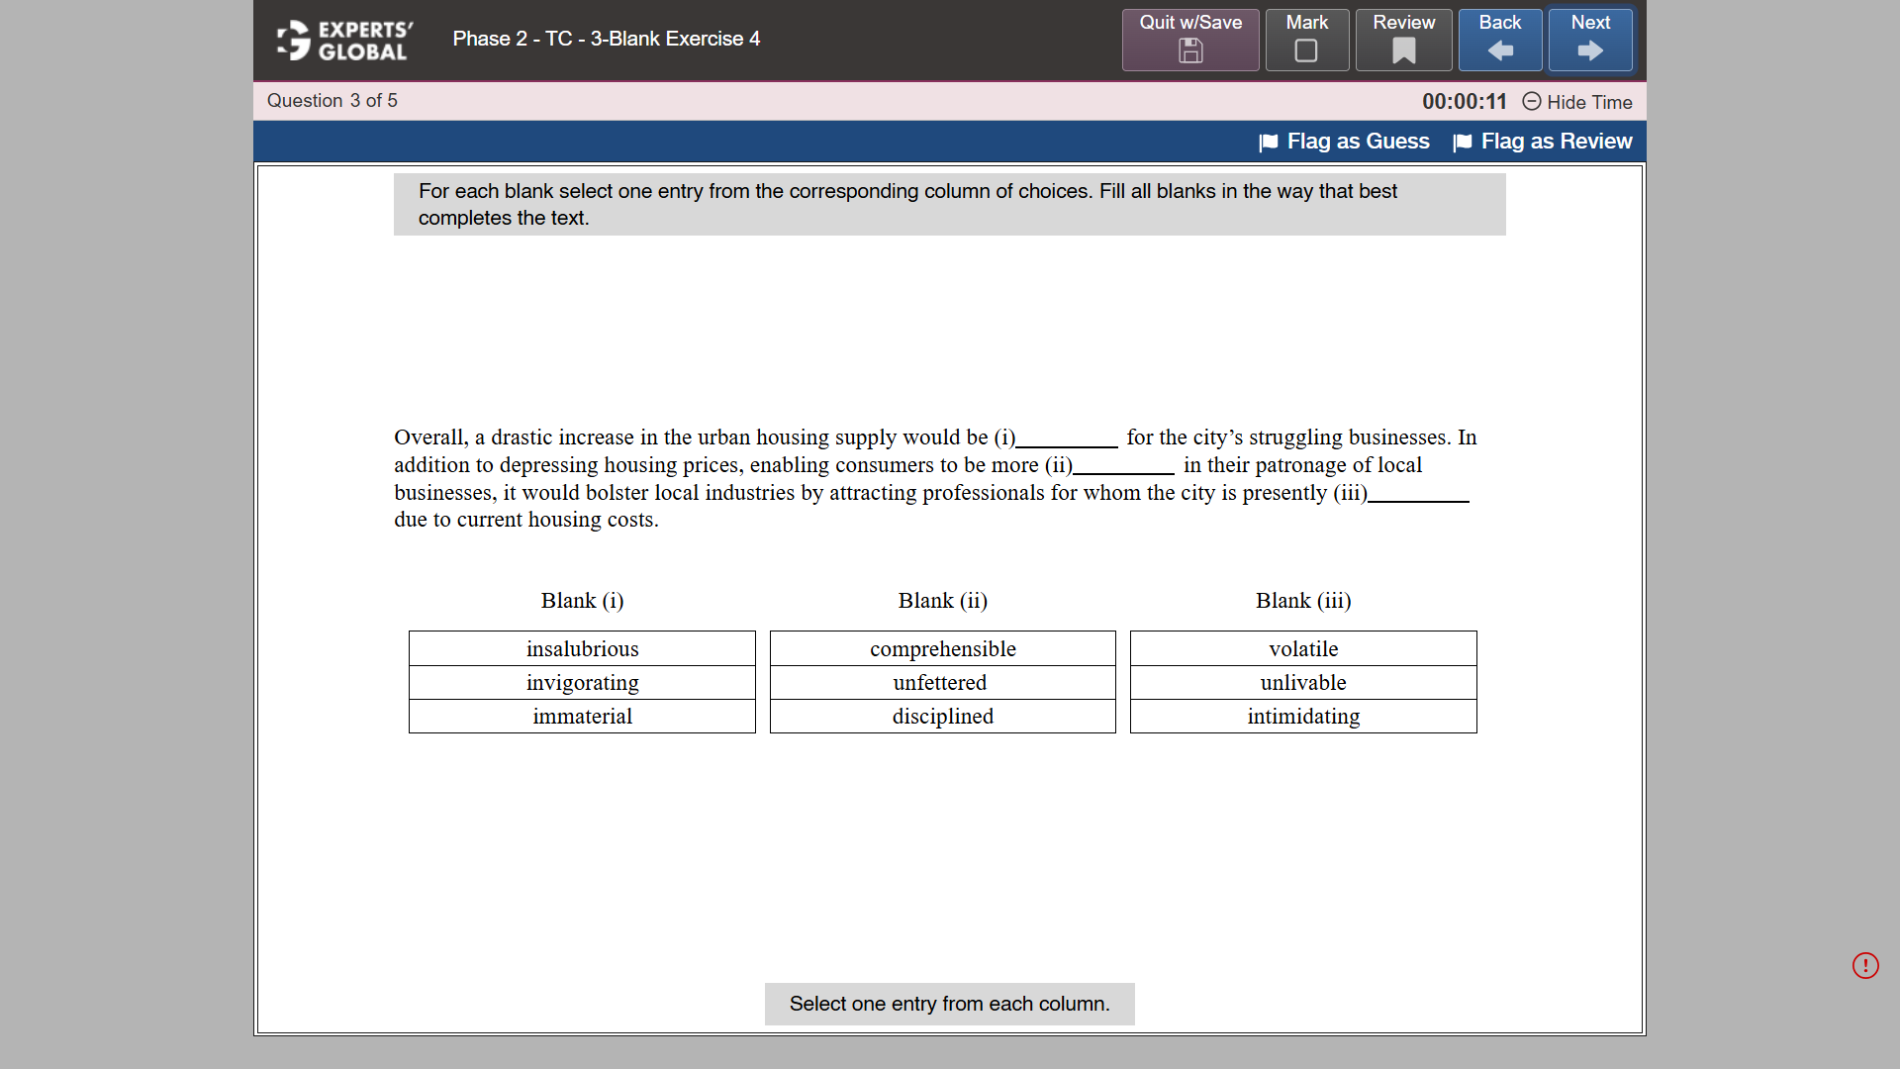Click the Flag as Review flag icon
The image size is (1900, 1069).
click(1463, 142)
